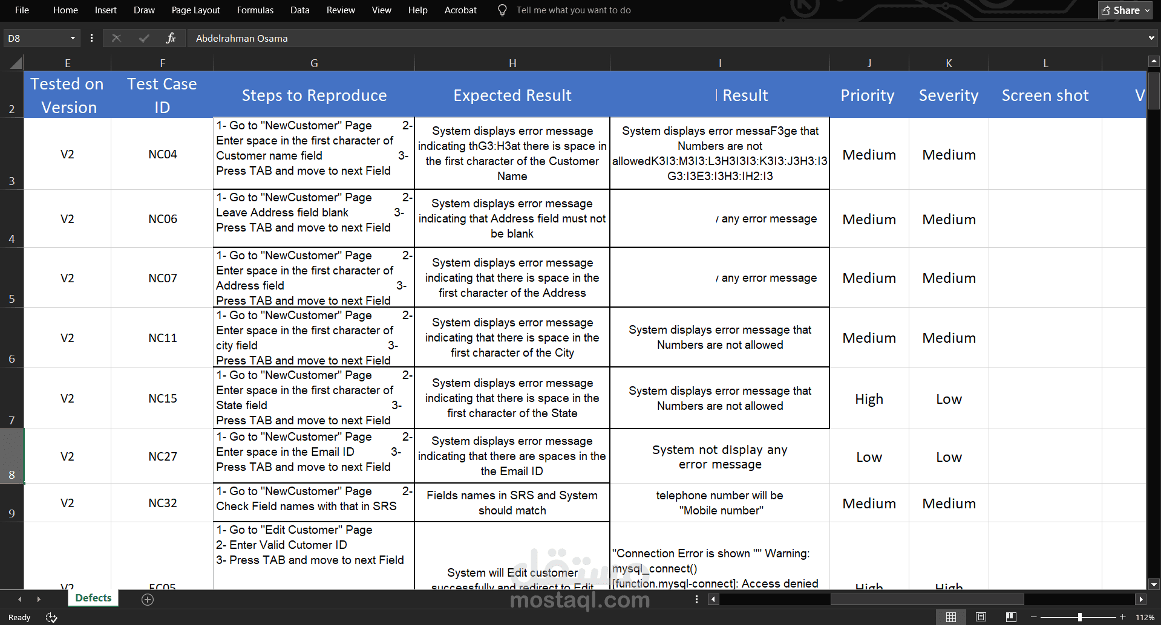This screenshot has height=625, width=1161.
Task: Click the zoom in plus icon
Action: [x=1122, y=617]
